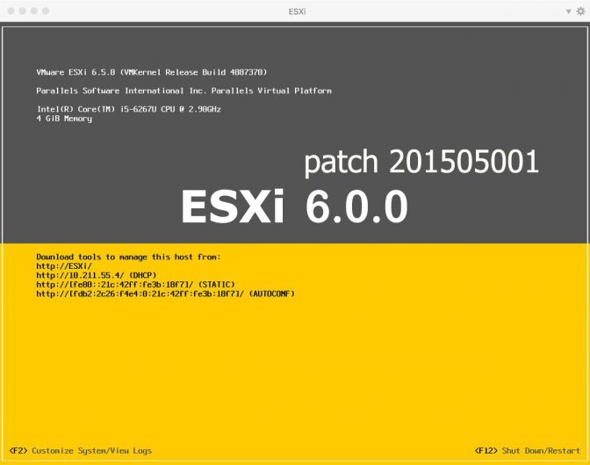590x465 pixels.
Task: Click the F12 Shut Down/Restart option
Action: pyautogui.click(x=527, y=451)
